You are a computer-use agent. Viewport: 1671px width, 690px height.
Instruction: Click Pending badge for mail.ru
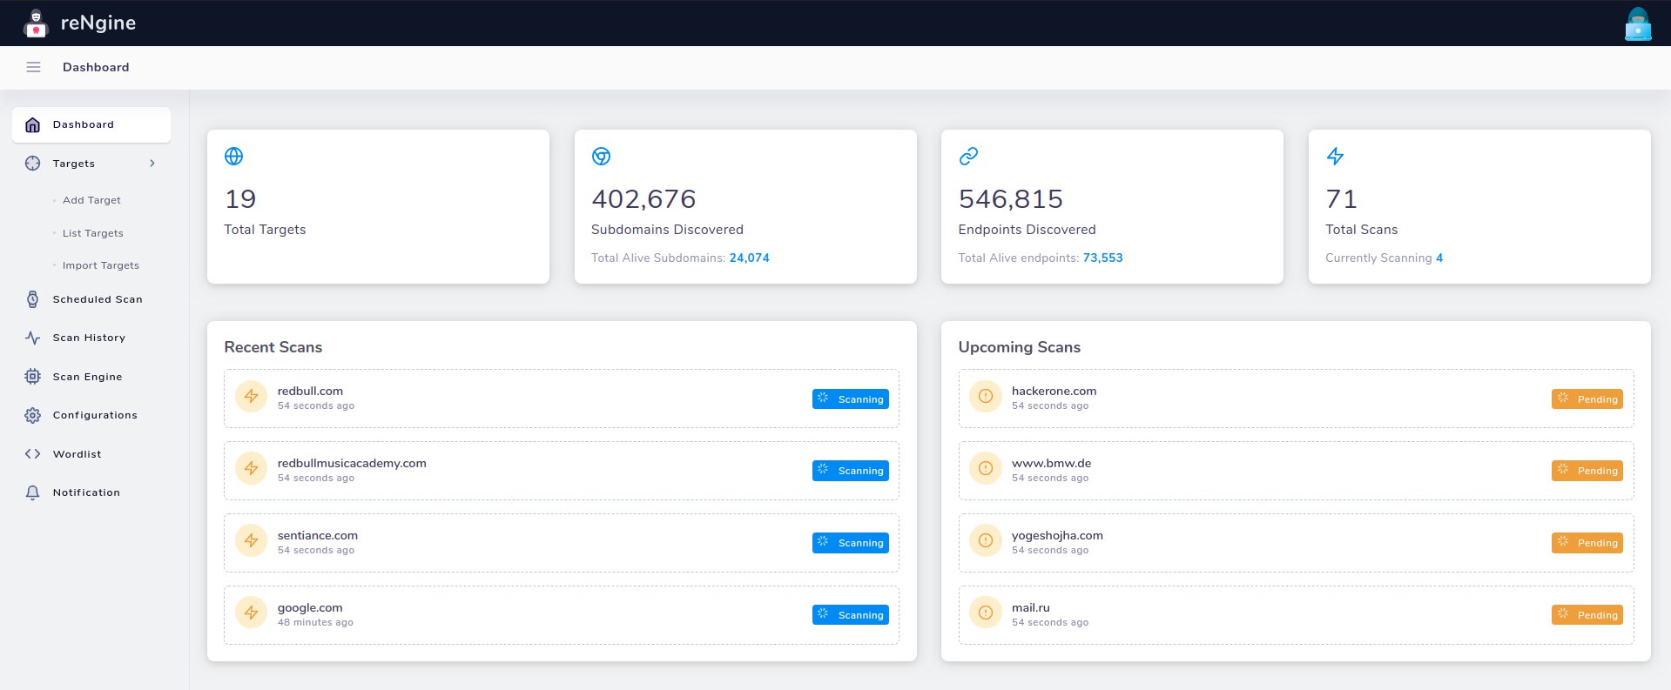[1587, 614]
